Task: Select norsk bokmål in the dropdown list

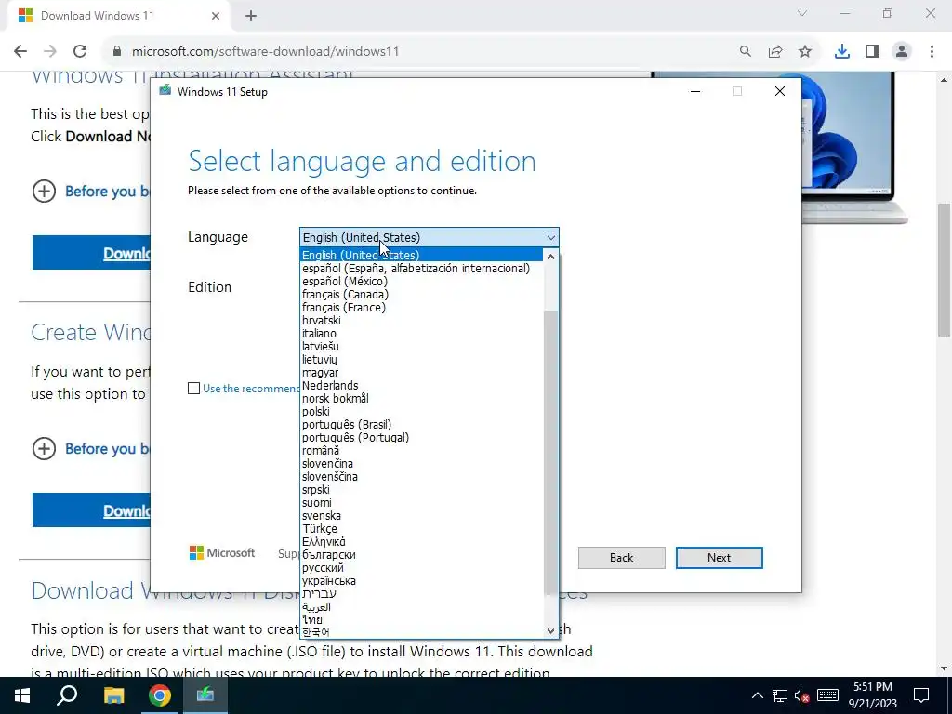Action: click(x=421, y=398)
